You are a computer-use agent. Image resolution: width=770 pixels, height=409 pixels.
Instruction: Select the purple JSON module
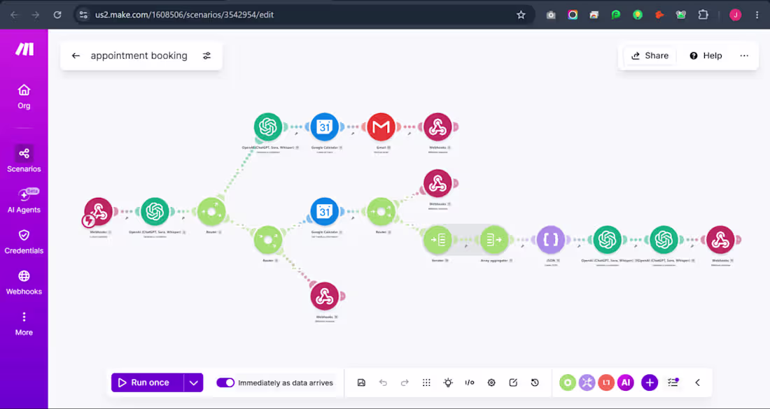(x=550, y=240)
